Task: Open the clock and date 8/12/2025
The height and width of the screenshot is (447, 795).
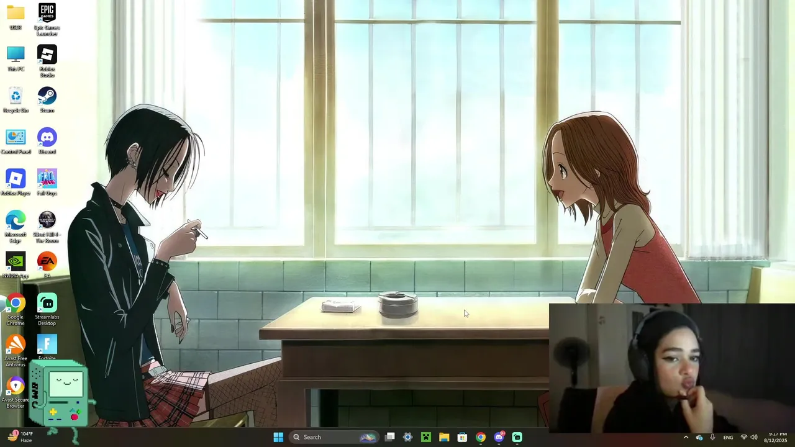Action: 775,437
